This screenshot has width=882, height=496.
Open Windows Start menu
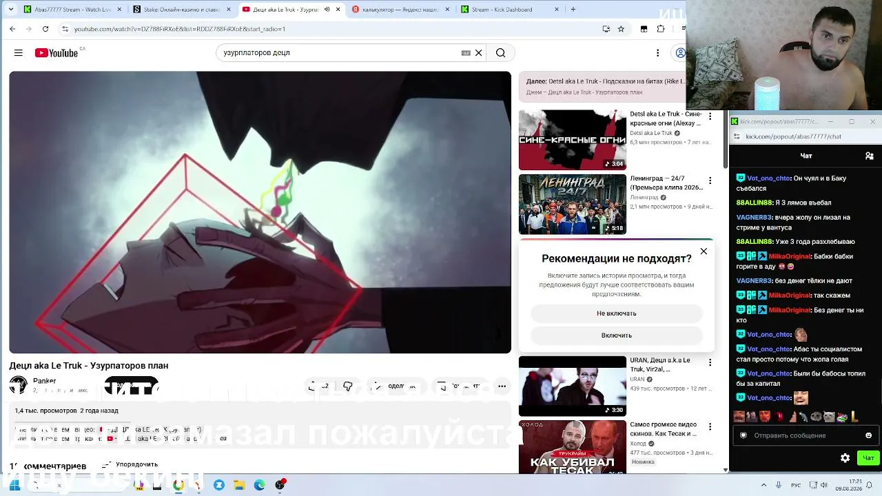pos(14,485)
